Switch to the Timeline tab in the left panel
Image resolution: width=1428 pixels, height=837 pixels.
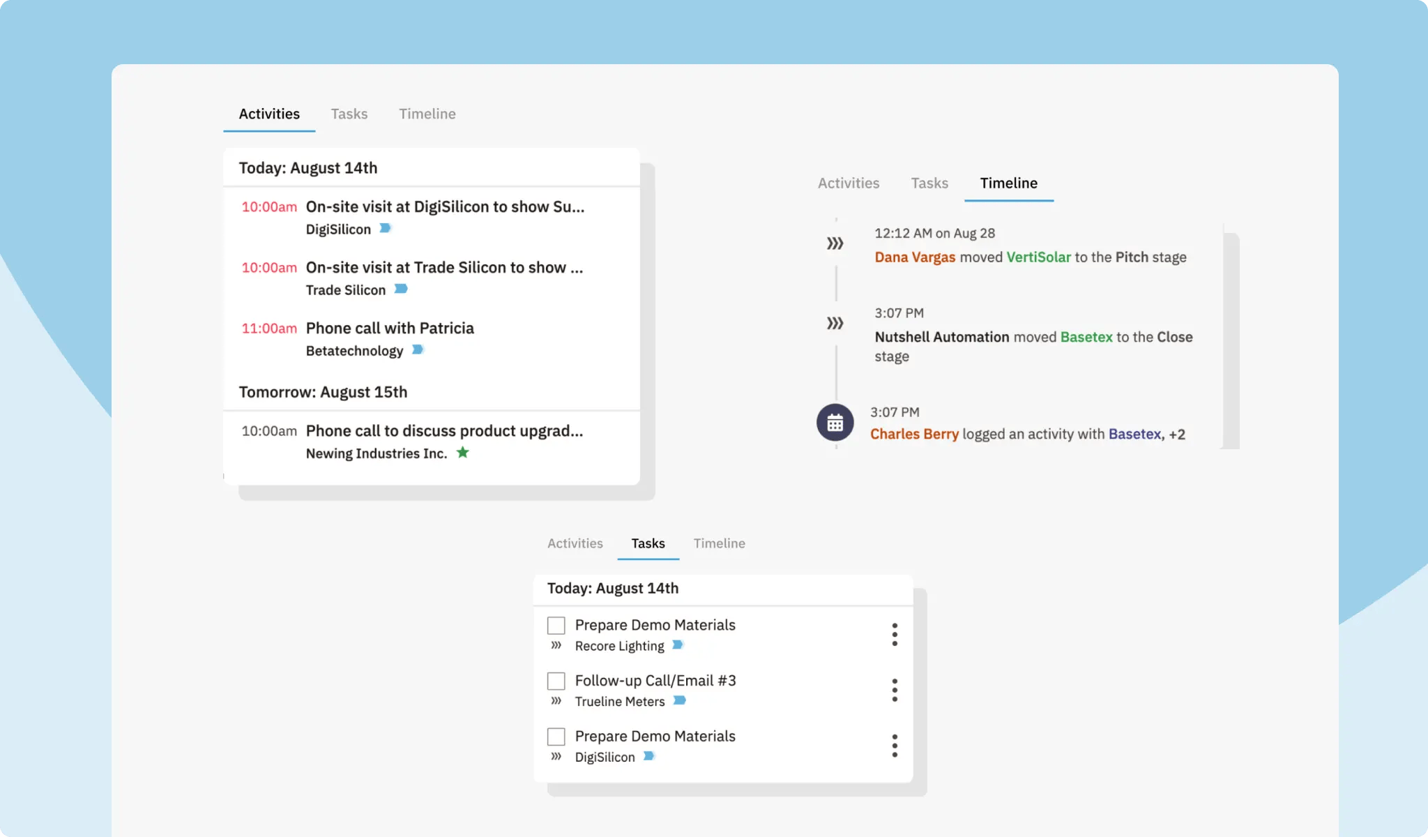pos(427,114)
